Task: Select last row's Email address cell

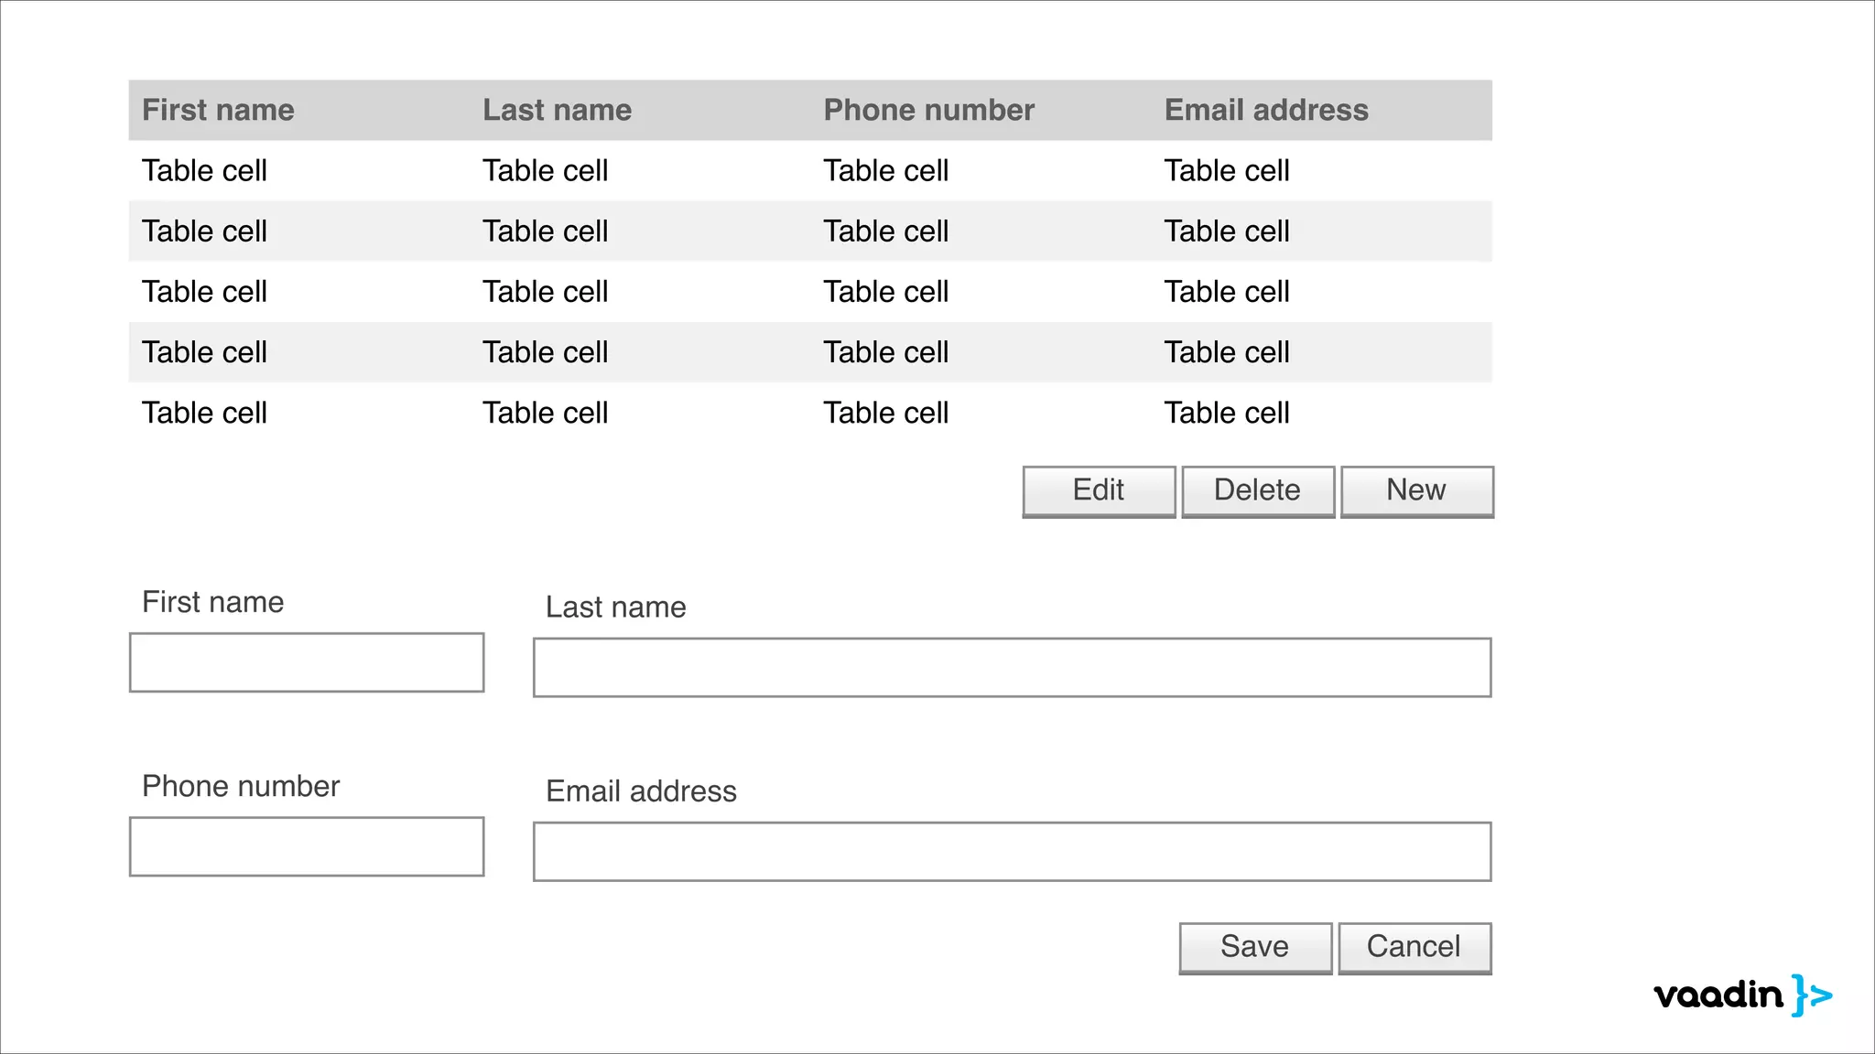Action: [x=1226, y=413]
